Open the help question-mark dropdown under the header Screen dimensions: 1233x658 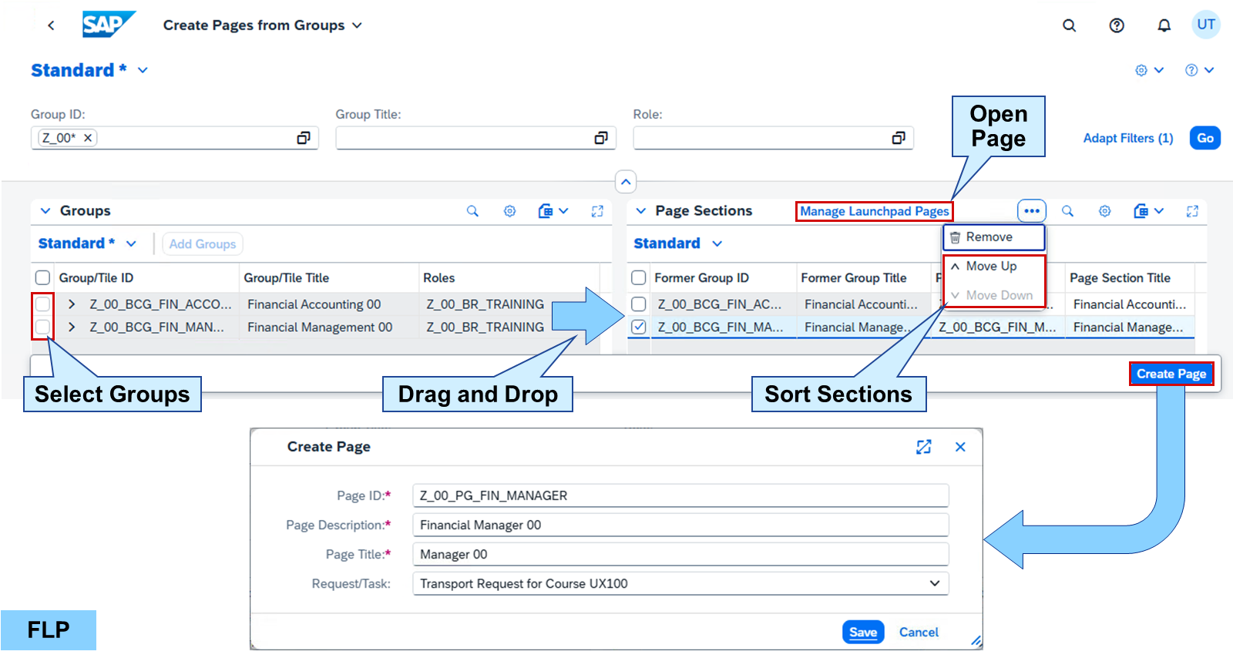(1199, 70)
